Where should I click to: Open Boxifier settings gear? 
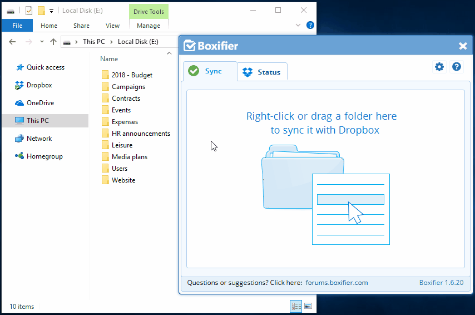(x=439, y=67)
